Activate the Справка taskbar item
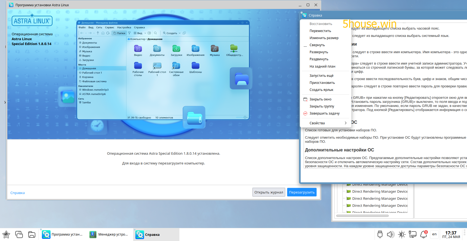This screenshot has width=467, height=241. point(156,234)
